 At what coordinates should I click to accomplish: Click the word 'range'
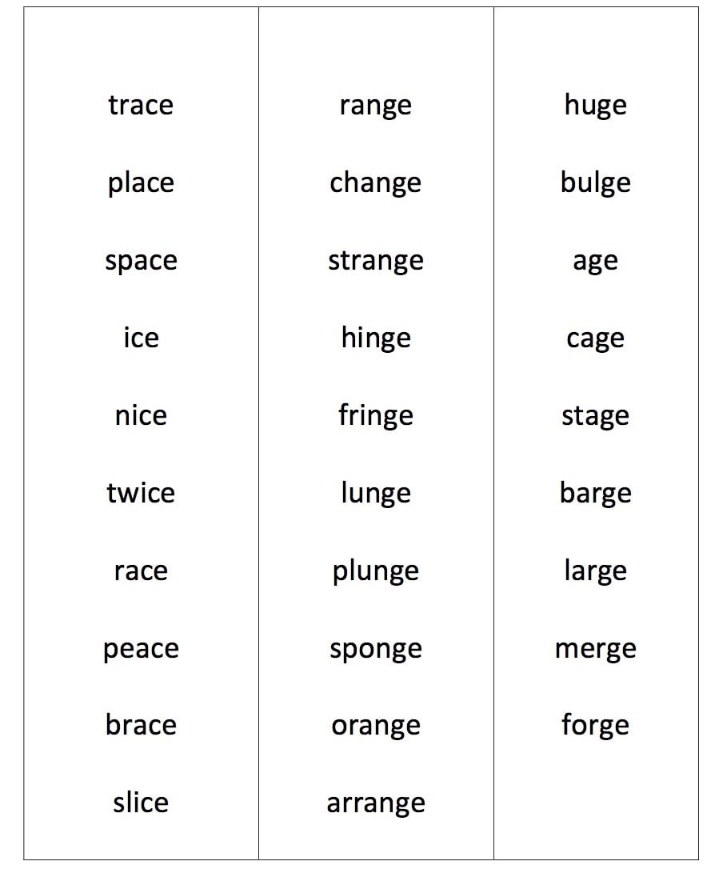(375, 106)
